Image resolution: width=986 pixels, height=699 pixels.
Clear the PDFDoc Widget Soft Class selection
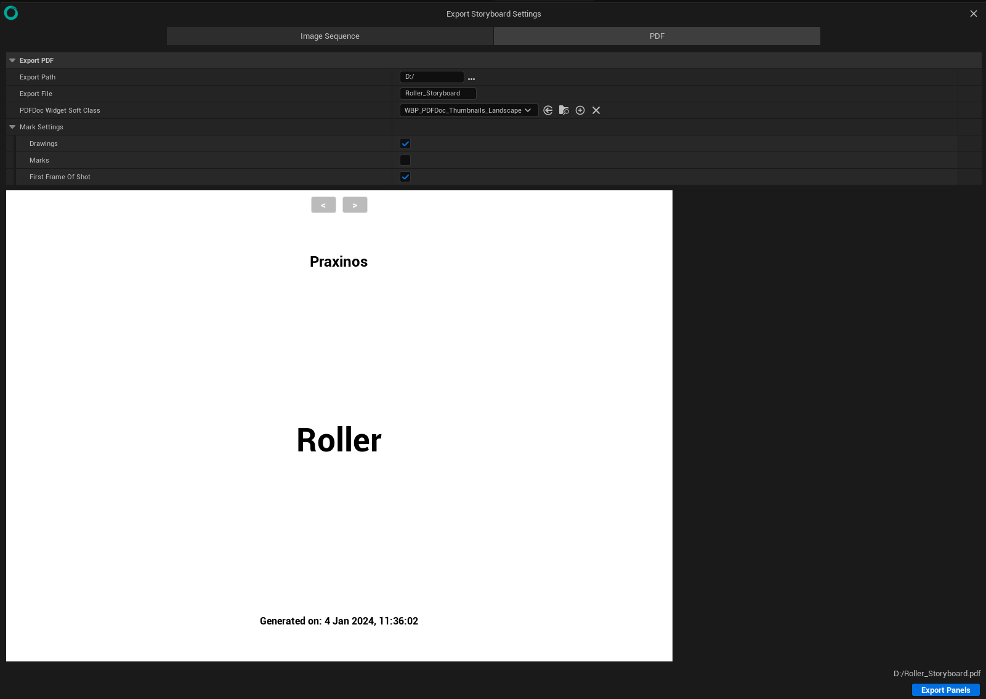[x=596, y=110]
